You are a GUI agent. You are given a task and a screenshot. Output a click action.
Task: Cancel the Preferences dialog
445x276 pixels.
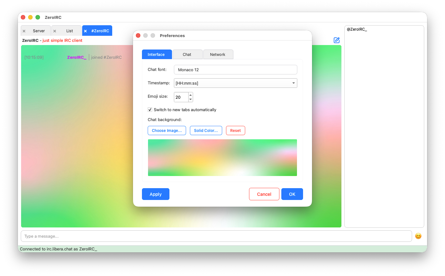click(264, 194)
